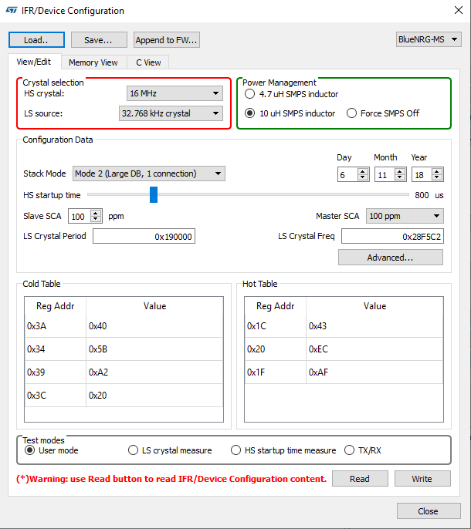This screenshot has height=529, width=471.
Task: Select Cold Table address cell 0x39
Action: click(x=56, y=372)
